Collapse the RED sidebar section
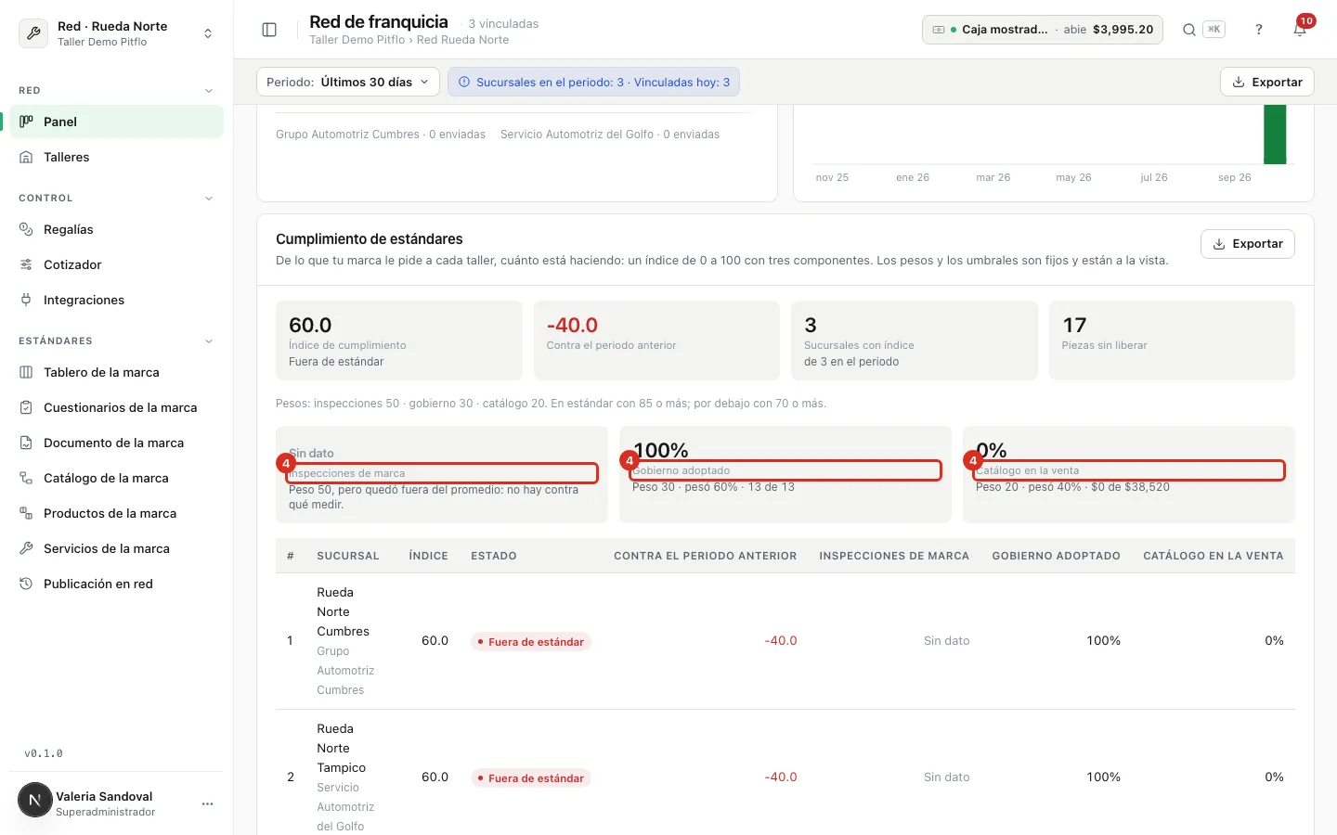The image size is (1337, 835). coord(208,91)
